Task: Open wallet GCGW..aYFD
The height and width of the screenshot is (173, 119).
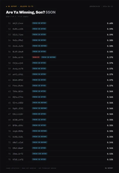Action: 18,120
